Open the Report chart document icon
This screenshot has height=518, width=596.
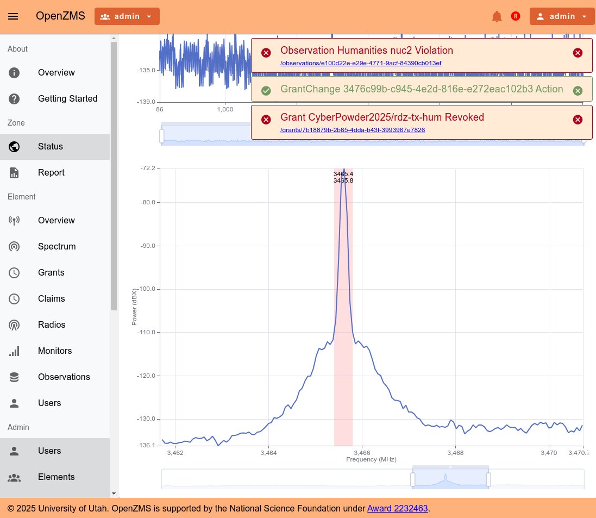point(14,173)
